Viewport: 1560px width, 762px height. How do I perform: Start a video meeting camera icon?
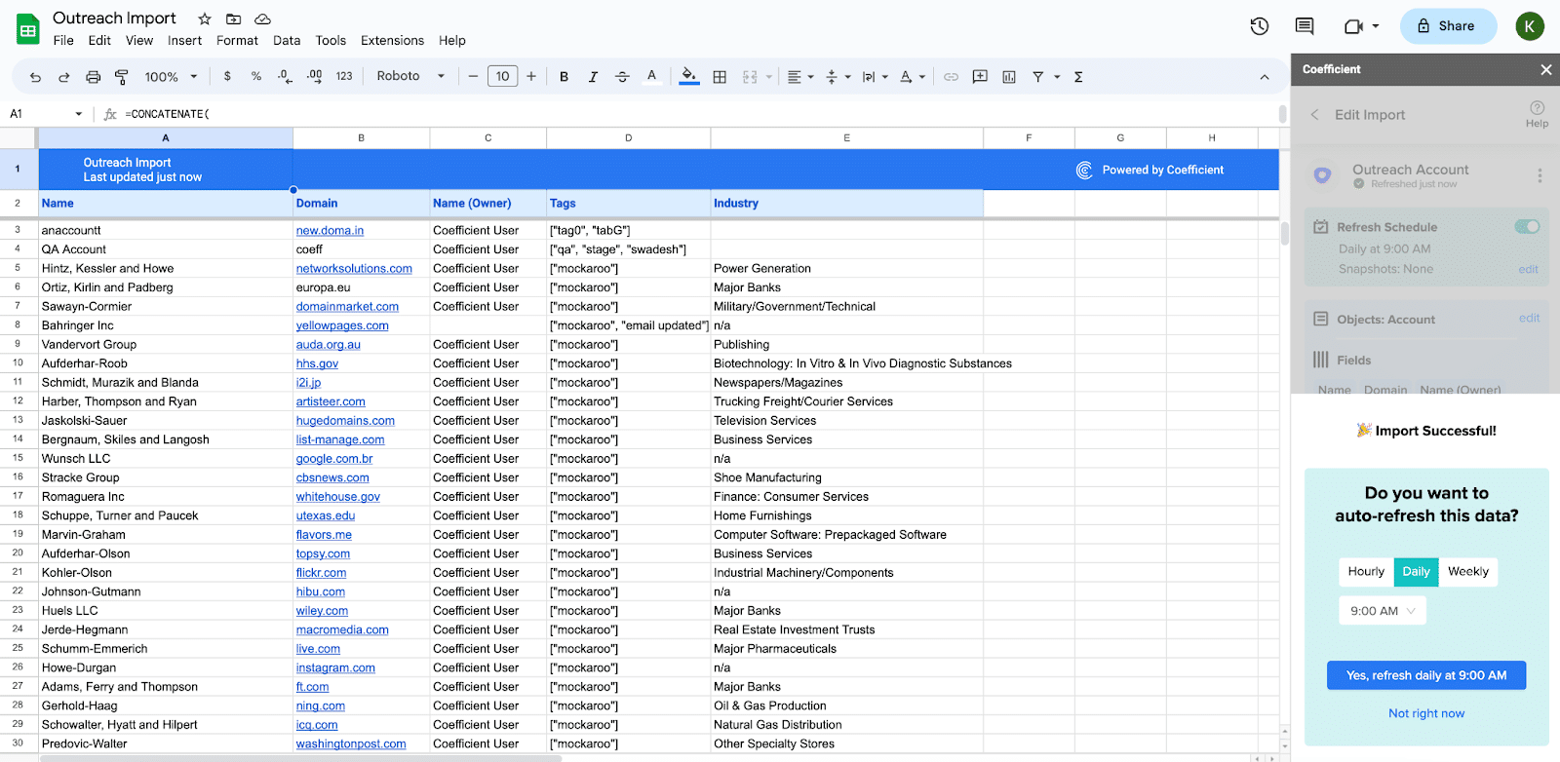coord(1353,26)
